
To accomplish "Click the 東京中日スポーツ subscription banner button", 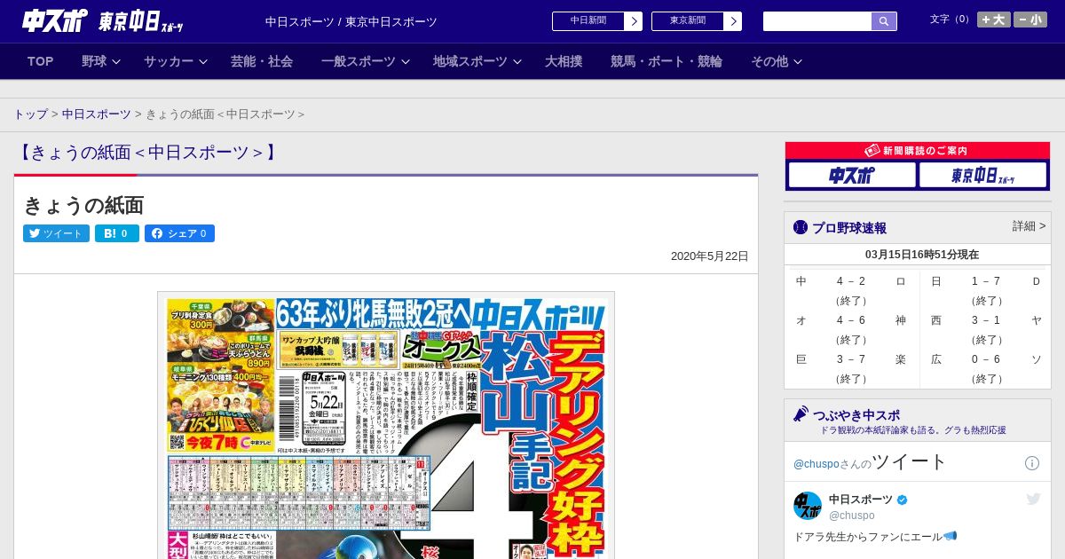I will click(x=982, y=175).
